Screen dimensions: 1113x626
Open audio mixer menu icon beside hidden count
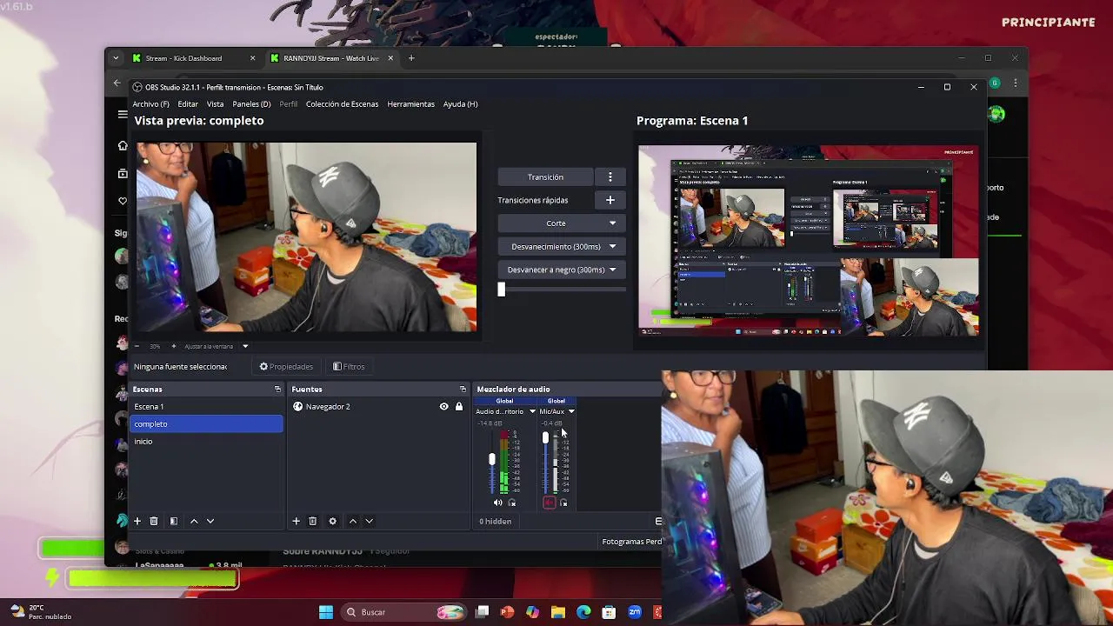click(658, 521)
